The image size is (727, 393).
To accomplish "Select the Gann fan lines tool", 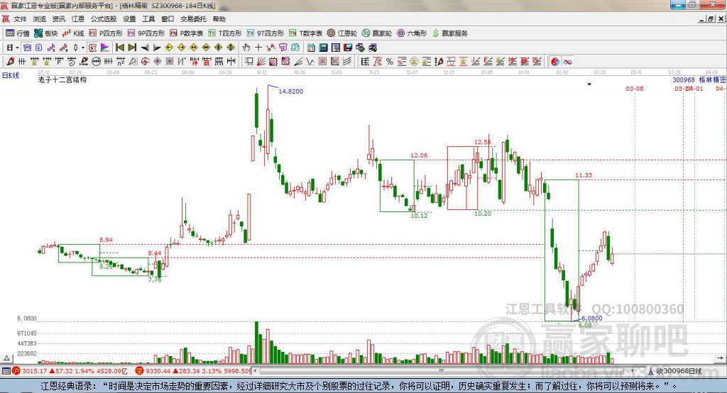I will click(x=261, y=61).
